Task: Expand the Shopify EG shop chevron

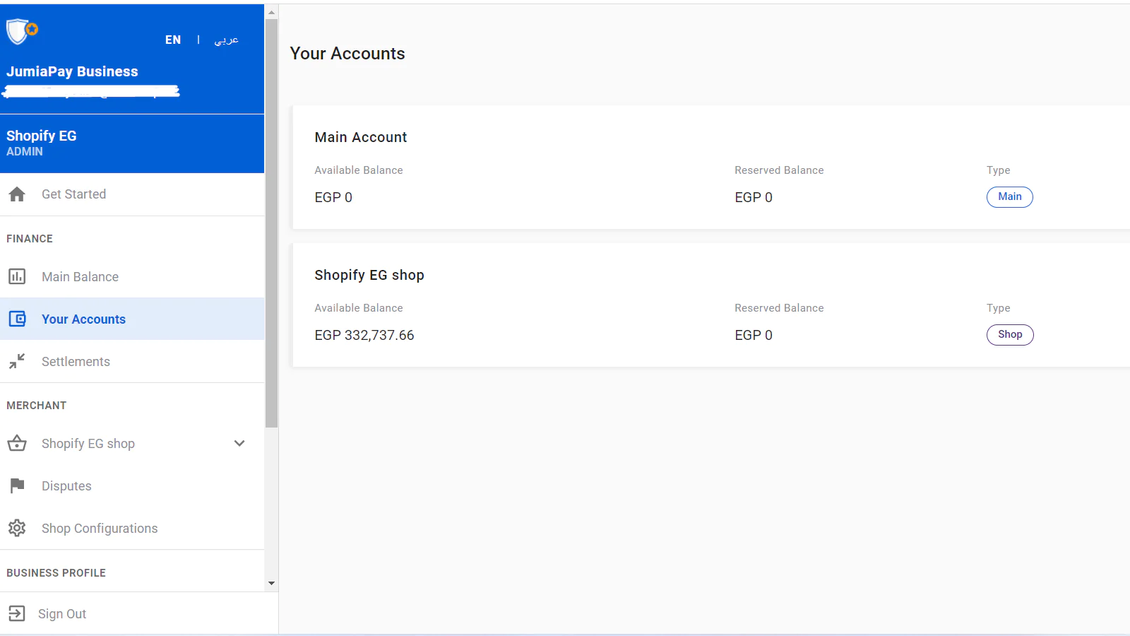Action: coord(239,443)
